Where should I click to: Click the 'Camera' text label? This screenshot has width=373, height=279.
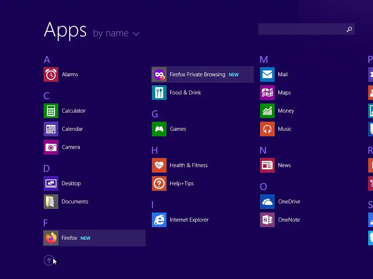pos(71,147)
